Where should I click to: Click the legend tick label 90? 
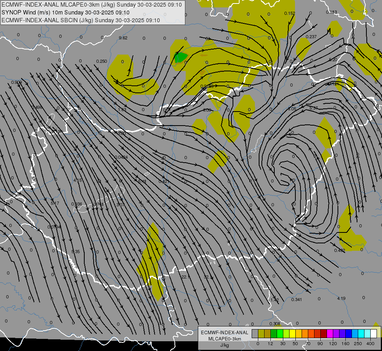pos(320,344)
